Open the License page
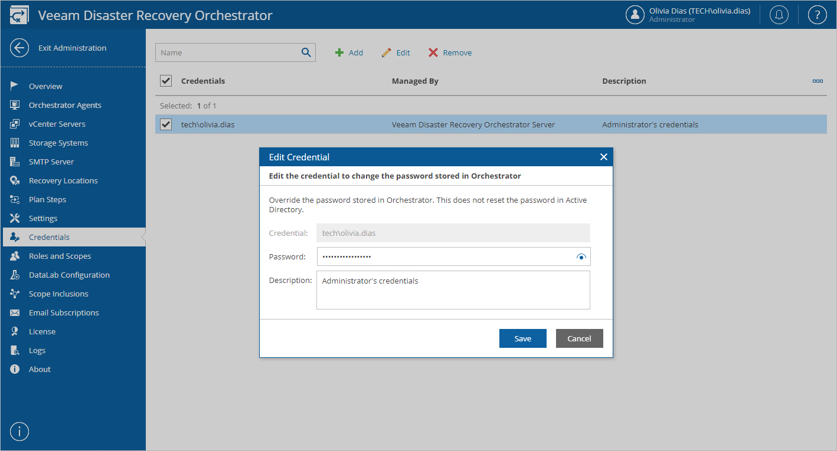This screenshot has width=837, height=451. [42, 331]
